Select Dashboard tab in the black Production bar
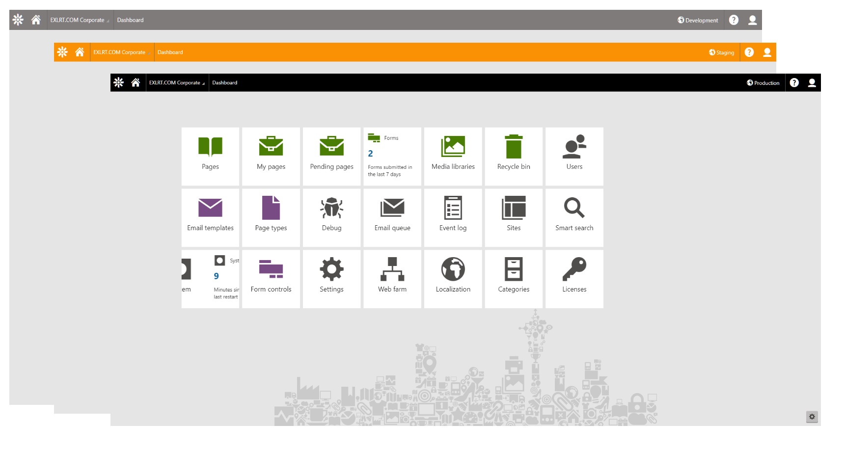Viewport: 845px width, 451px height. 225,82
